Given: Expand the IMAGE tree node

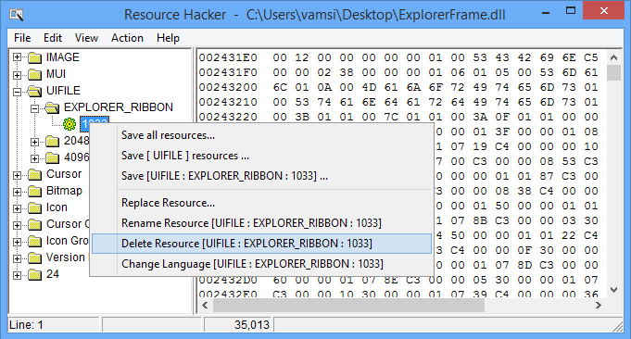Looking at the screenshot, I should pos(17,57).
